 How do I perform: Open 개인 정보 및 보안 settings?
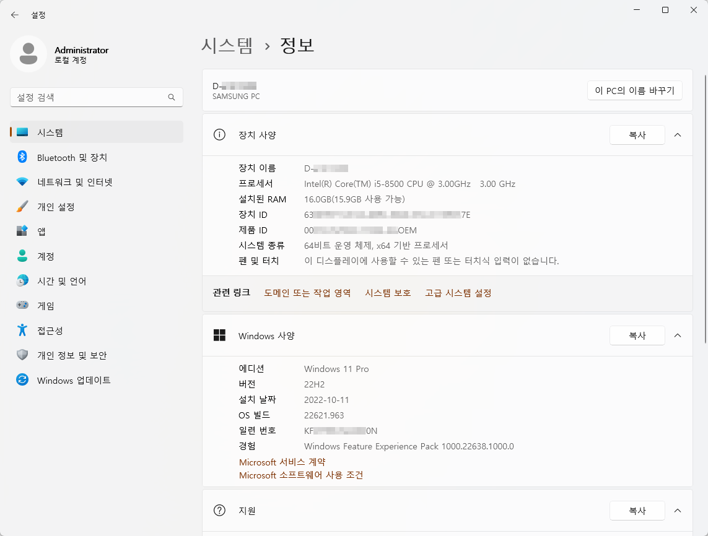[97, 355]
